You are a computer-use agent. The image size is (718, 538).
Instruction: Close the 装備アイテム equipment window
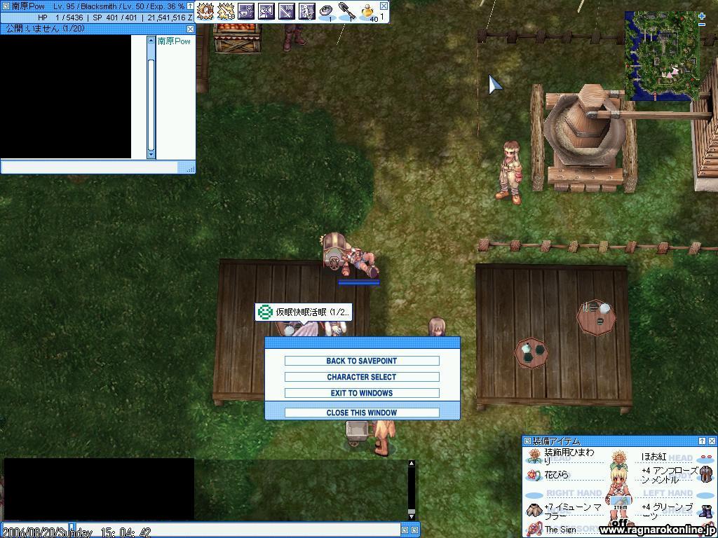coord(712,441)
